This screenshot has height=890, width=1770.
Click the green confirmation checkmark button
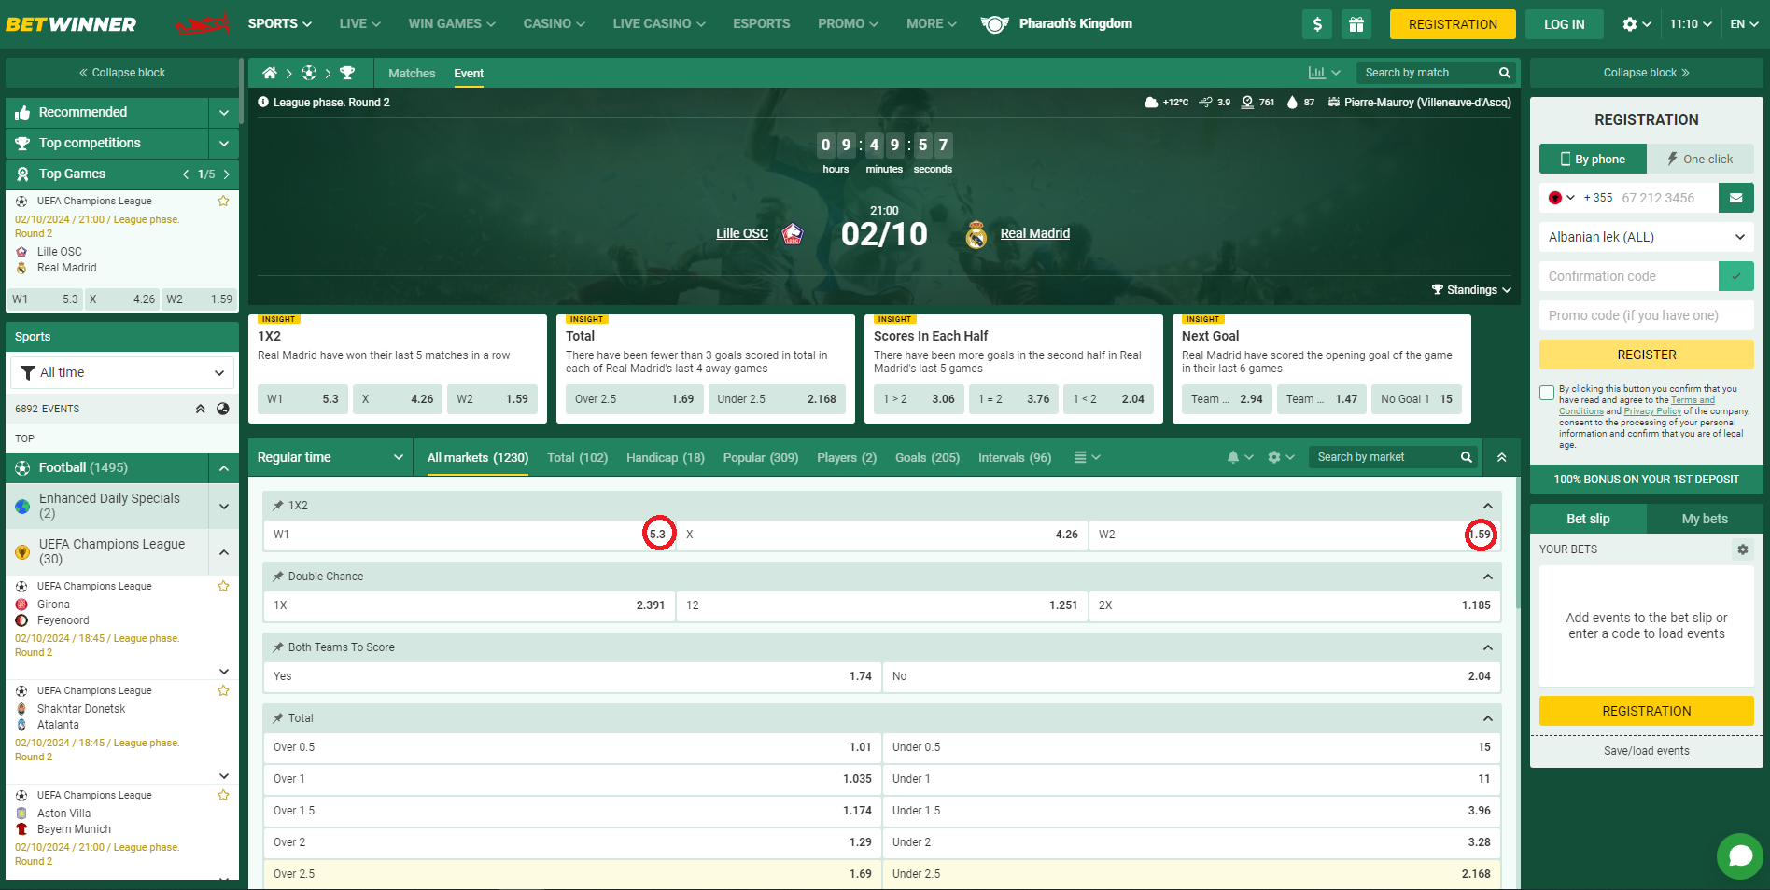pyautogui.click(x=1736, y=276)
